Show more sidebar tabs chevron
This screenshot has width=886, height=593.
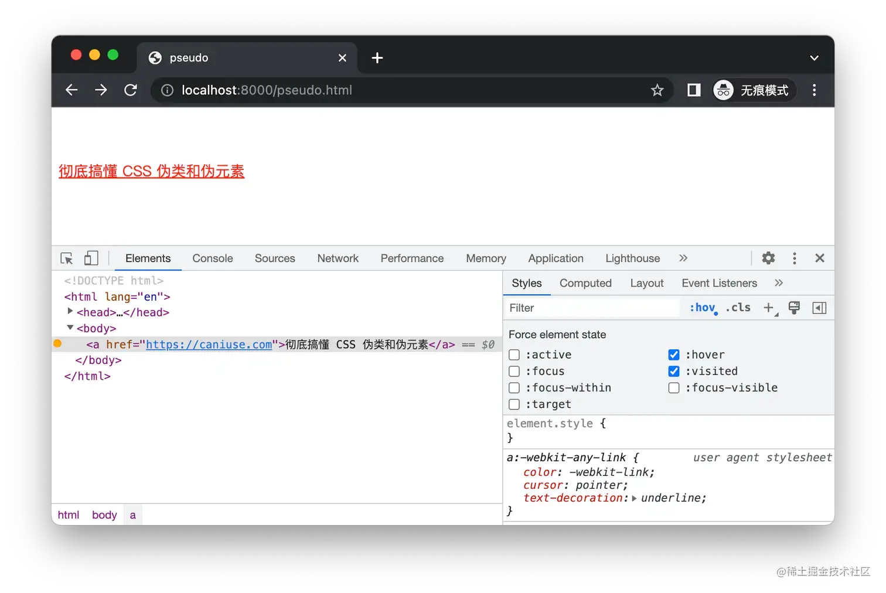(779, 283)
